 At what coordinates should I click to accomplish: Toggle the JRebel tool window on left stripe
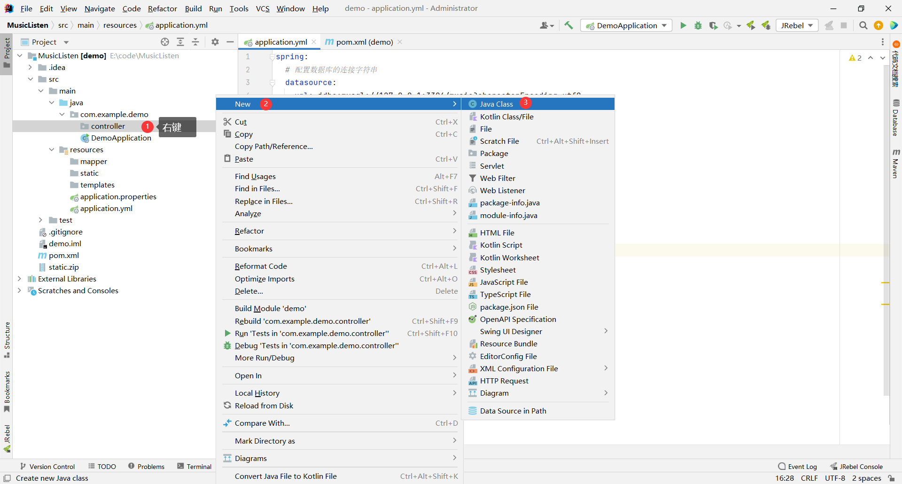pos(7,438)
